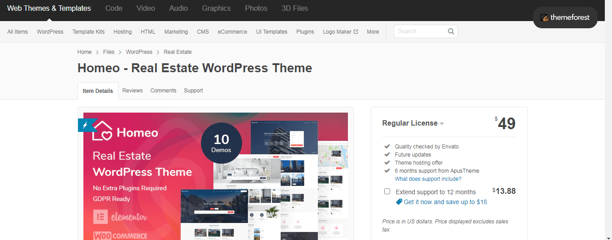Open the CMS category

point(203,32)
